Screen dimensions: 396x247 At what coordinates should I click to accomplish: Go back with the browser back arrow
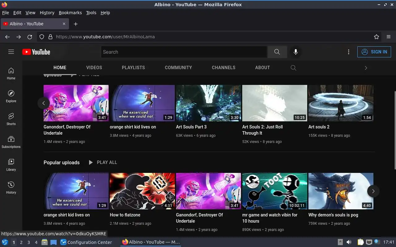tap(7, 37)
